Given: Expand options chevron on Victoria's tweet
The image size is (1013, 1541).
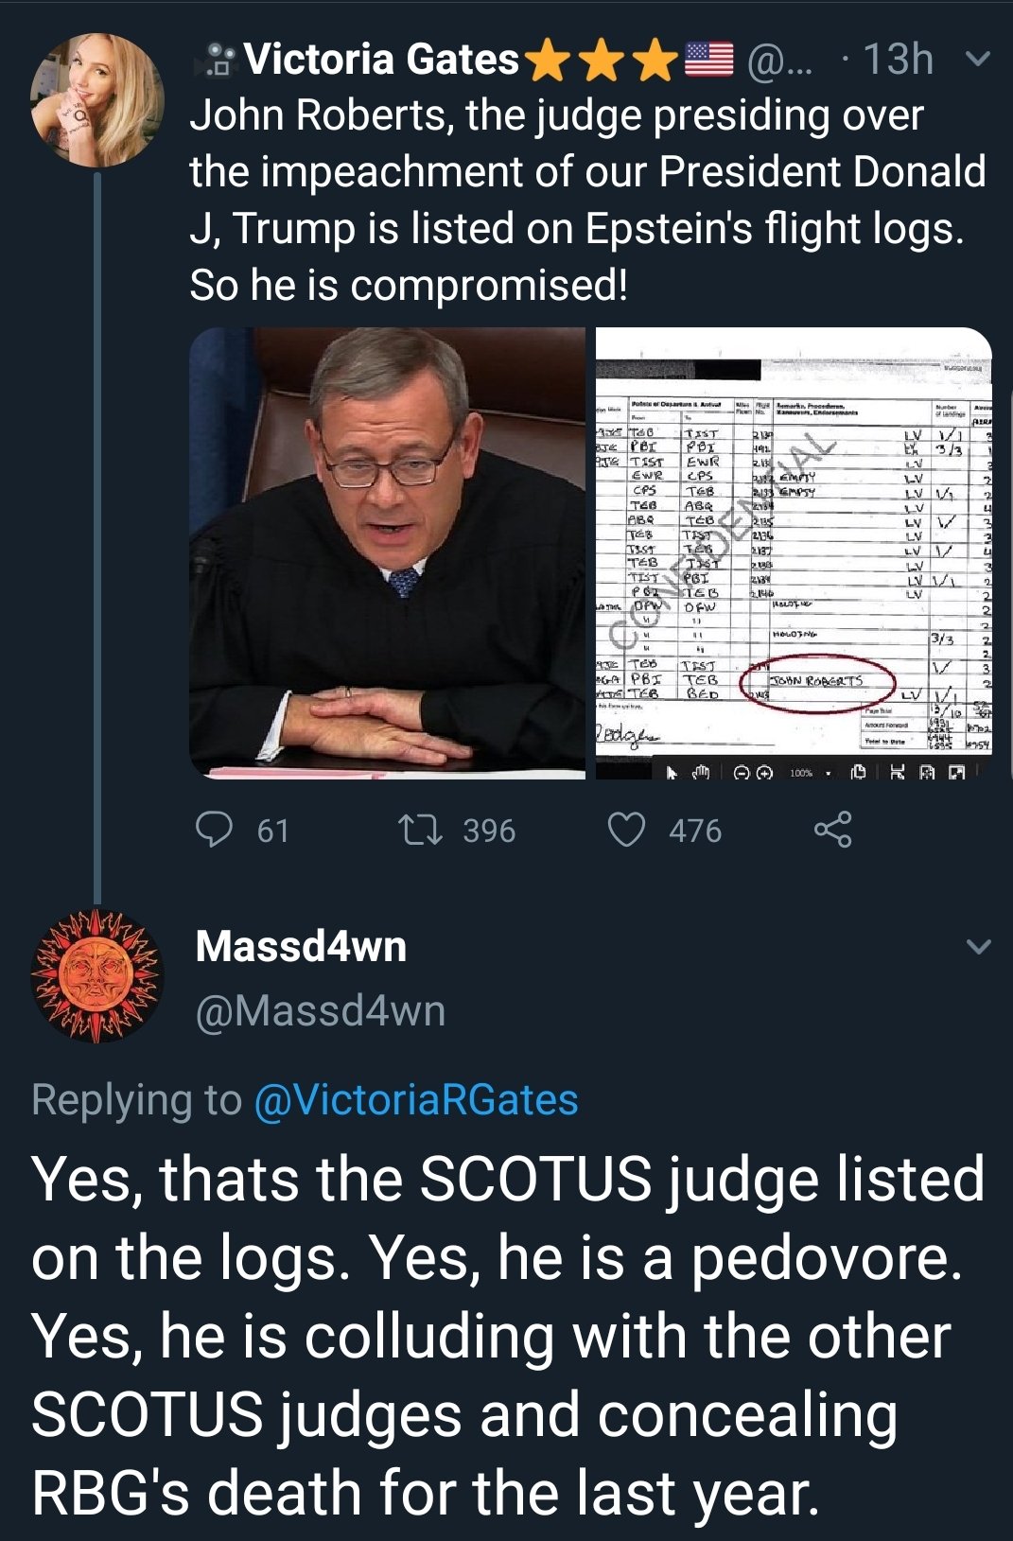Looking at the screenshot, I should click(980, 60).
